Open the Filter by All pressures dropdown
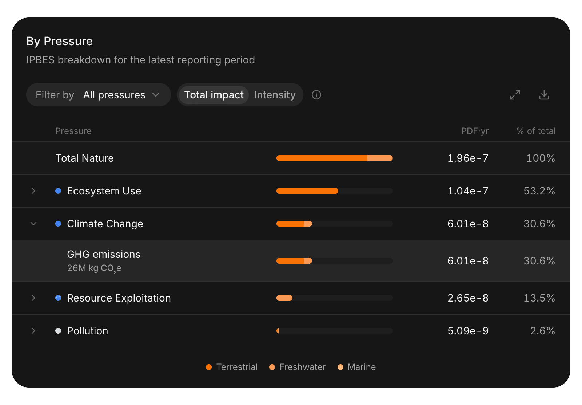 click(99, 95)
